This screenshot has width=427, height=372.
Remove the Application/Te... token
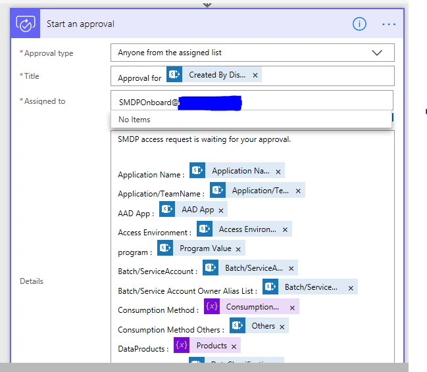[x=298, y=191]
